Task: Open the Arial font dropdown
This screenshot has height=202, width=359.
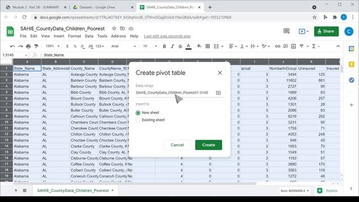Action: [x=123, y=46]
